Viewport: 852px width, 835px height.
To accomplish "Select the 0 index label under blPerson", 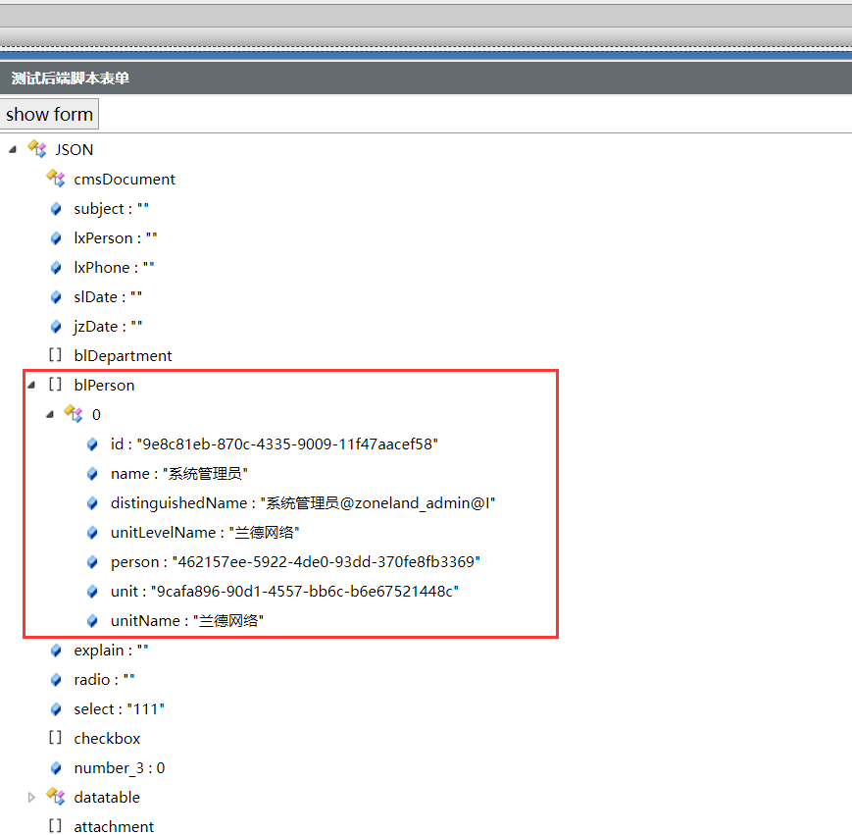I will tap(96, 415).
